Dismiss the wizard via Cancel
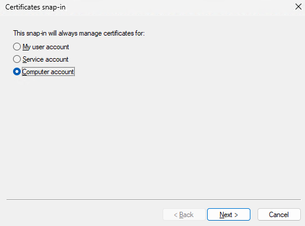Viewport: 305px width, 226px height. [x=279, y=215]
